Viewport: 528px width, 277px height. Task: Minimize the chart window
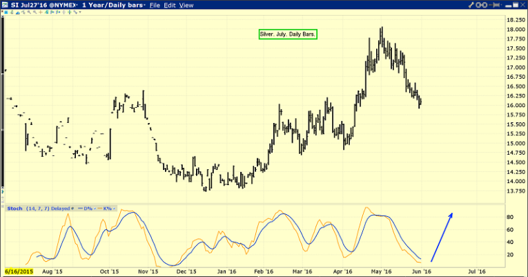[509, 6]
